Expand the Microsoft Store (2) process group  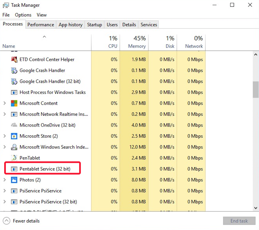4,136
